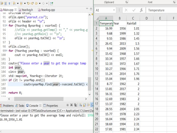The height and width of the screenshot is (133, 177).
Task: Click Excel cell containing 2.34
Action: click(x=133, y=129)
